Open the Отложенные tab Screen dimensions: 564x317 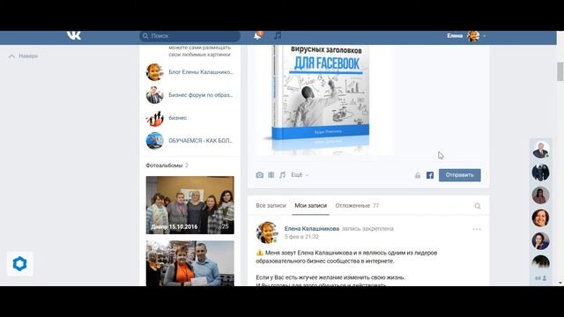357,205
